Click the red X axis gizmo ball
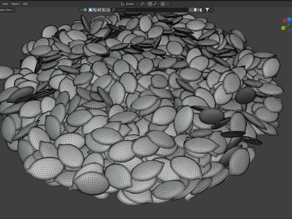This screenshot has width=292, height=219. (285, 20)
